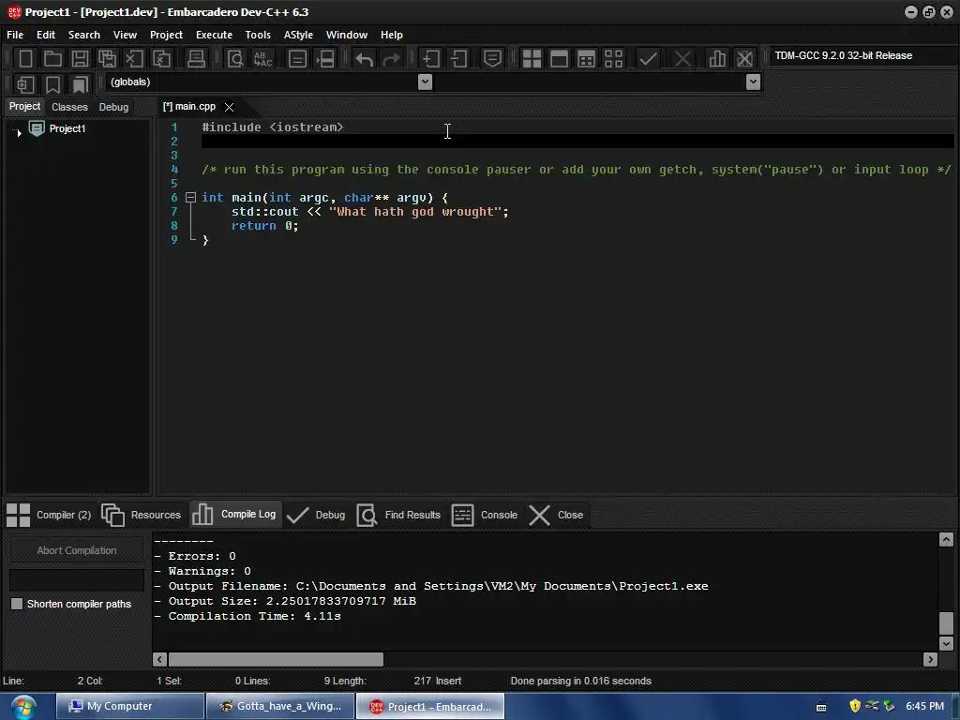
Task: Open the bottom panel Debug tab
Action: click(x=316, y=515)
